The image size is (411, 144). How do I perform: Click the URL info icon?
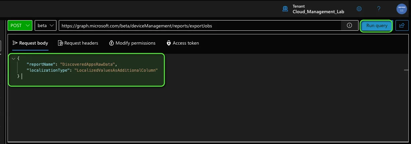(349, 25)
